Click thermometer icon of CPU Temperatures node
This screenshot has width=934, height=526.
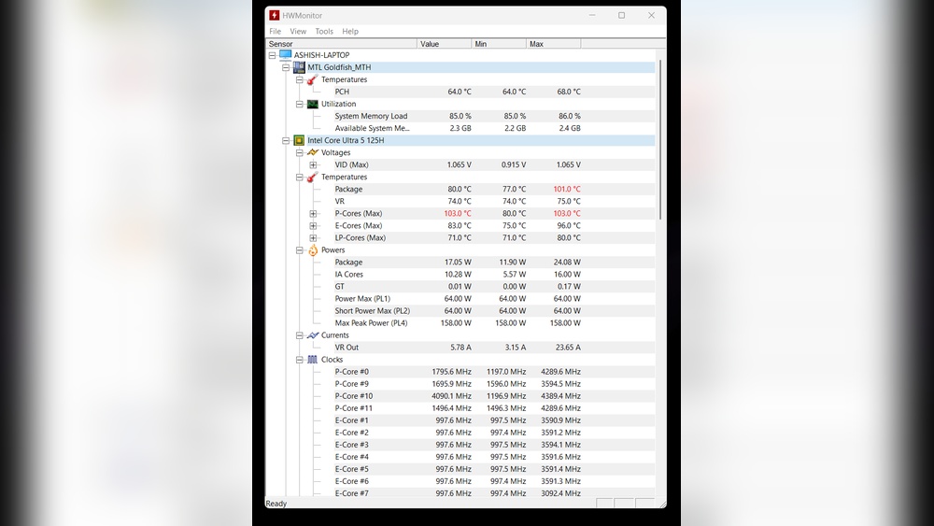point(313,177)
